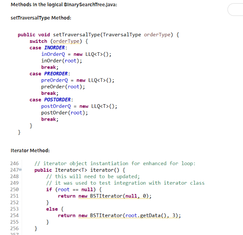Click the 'else {' line
243x235 pixels.
[x=55, y=209]
